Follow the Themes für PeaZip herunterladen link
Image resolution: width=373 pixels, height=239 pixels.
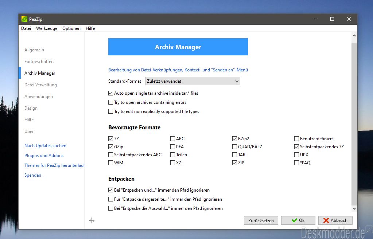coord(54,165)
